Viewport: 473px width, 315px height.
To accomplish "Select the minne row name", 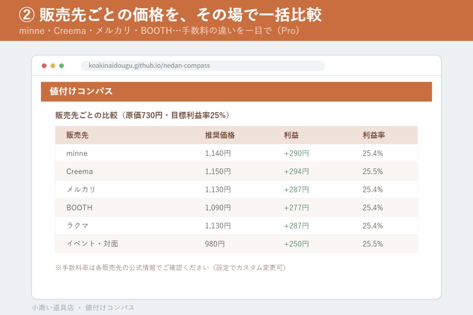I will (77, 153).
